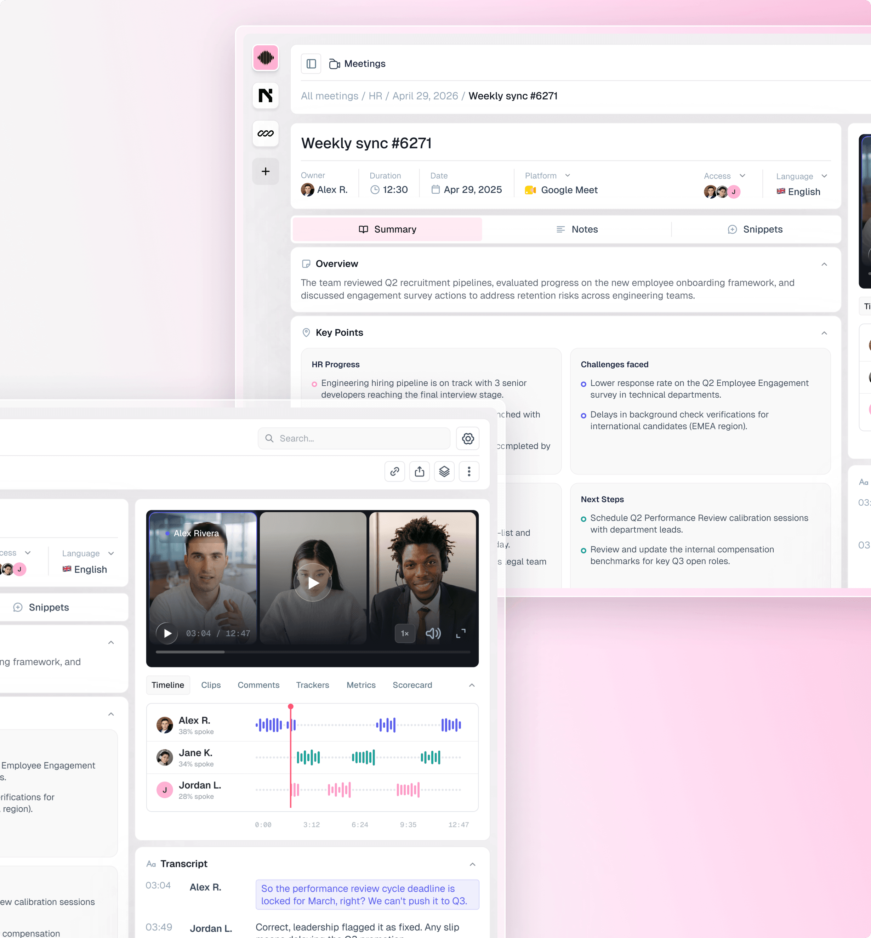Change the 1x playback speed

(404, 633)
